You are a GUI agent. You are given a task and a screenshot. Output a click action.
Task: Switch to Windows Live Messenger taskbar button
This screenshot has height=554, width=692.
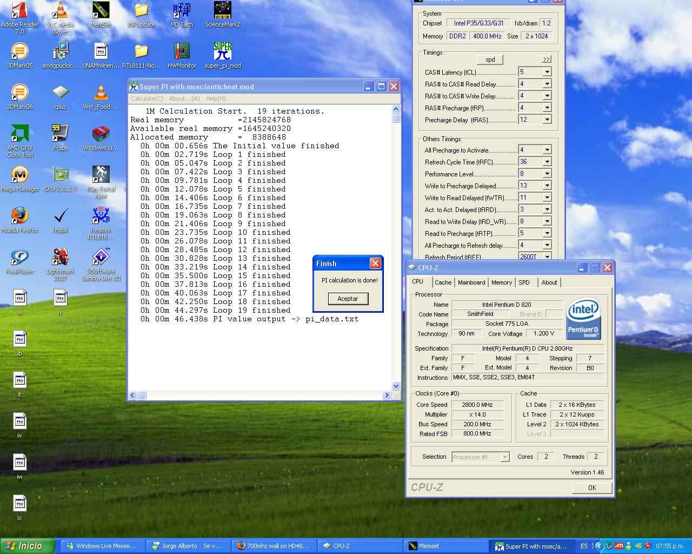point(103,546)
